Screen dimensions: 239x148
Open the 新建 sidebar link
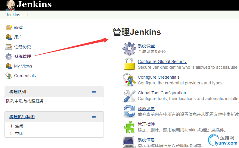[x=18, y=27]
